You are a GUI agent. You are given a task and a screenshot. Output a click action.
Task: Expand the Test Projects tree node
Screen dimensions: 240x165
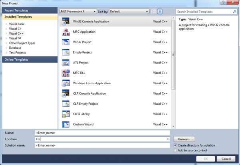click(6, 53)
